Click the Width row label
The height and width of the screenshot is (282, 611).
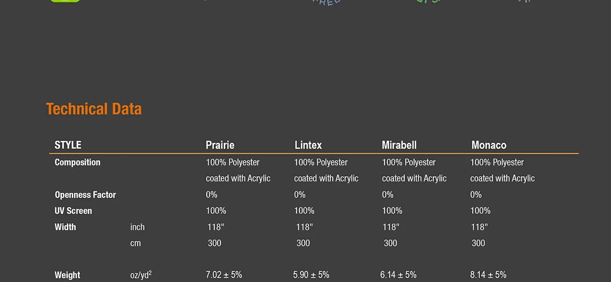tap(65, 227)
